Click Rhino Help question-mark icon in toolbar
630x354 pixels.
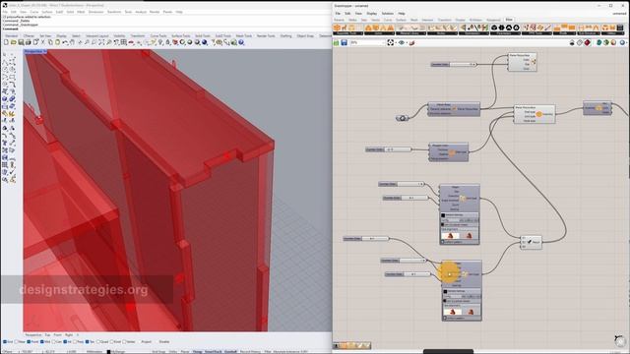(241, 42)
